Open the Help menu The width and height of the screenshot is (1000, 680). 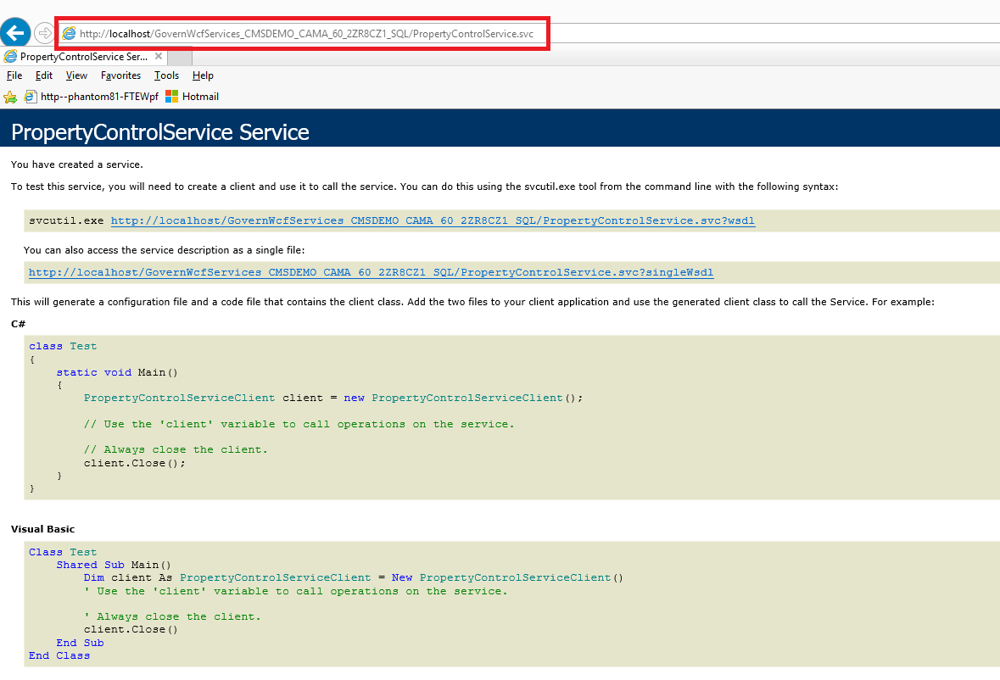203,75
